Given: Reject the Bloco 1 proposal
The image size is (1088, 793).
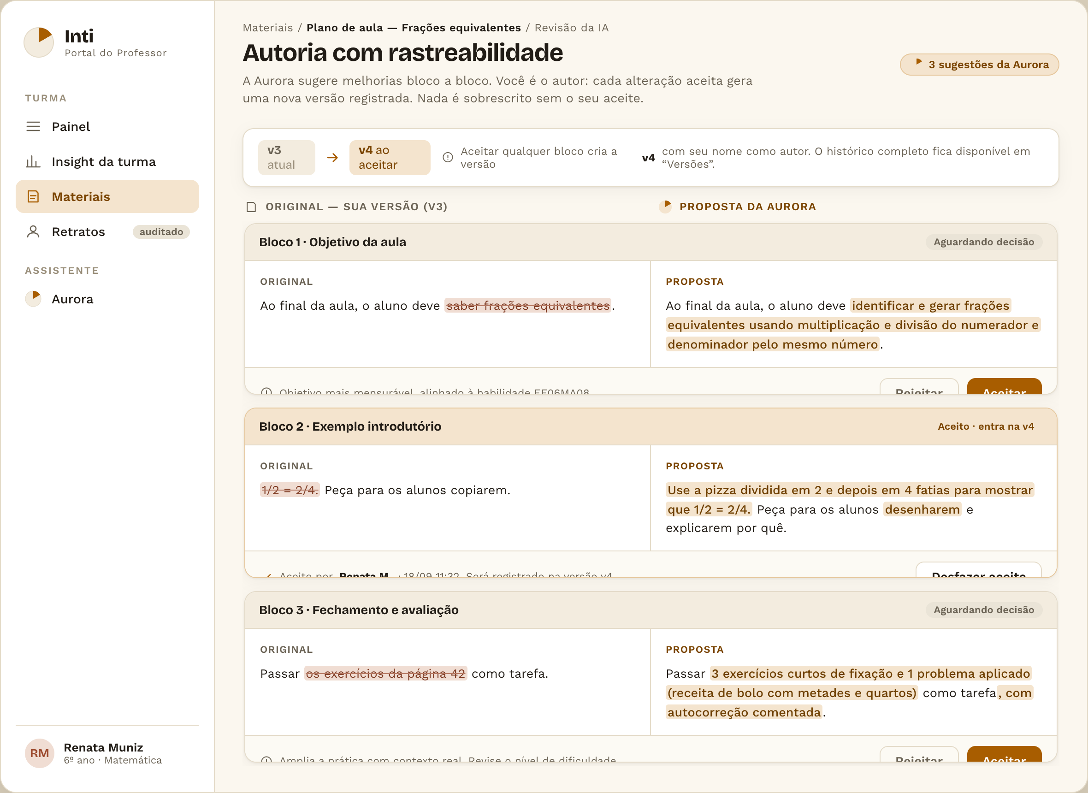Looking at the screenshot, I should (919, 386).
